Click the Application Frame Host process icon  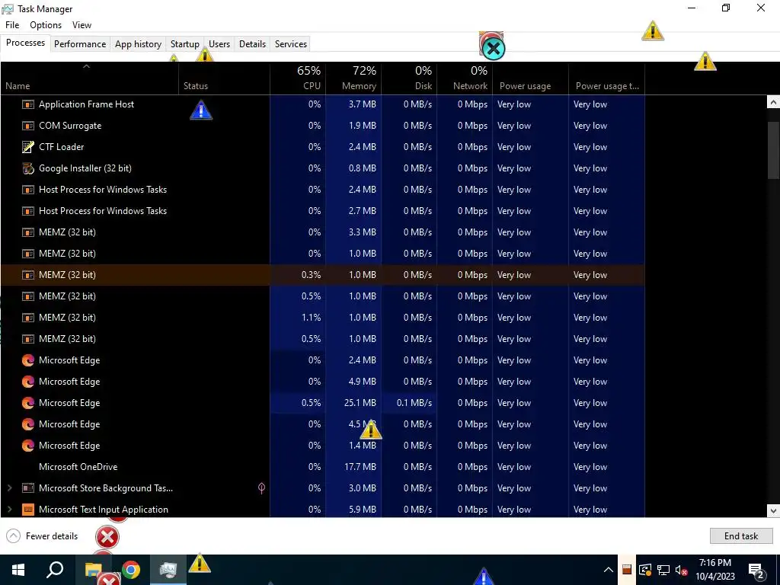(x=28, y=104)
